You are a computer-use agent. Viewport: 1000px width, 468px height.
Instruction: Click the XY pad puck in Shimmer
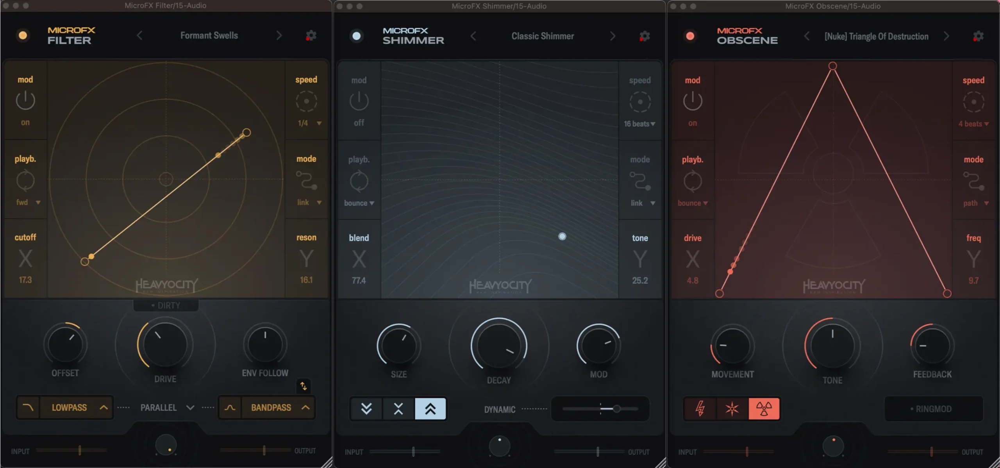click(x=562, y=236)
